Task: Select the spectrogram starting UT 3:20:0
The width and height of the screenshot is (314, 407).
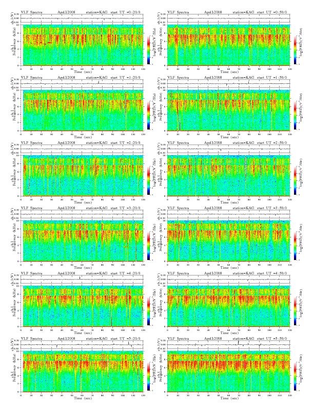Action: (82, 241)
